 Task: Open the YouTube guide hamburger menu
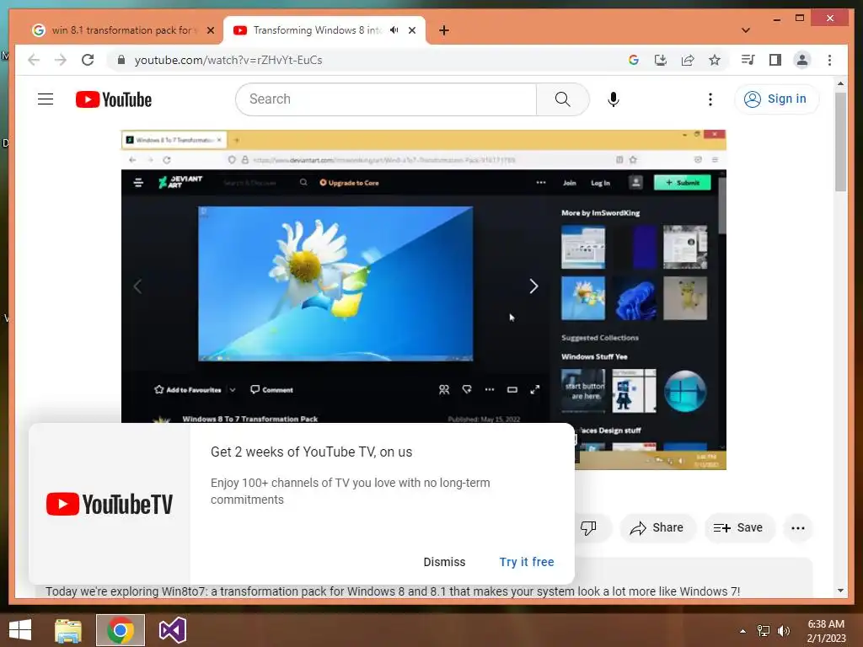pos(46,99)
